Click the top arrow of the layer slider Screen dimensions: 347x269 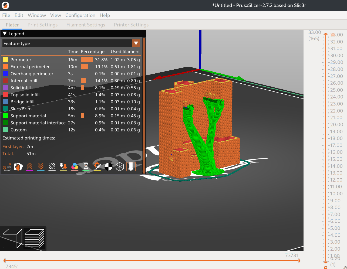click(325, 34)
